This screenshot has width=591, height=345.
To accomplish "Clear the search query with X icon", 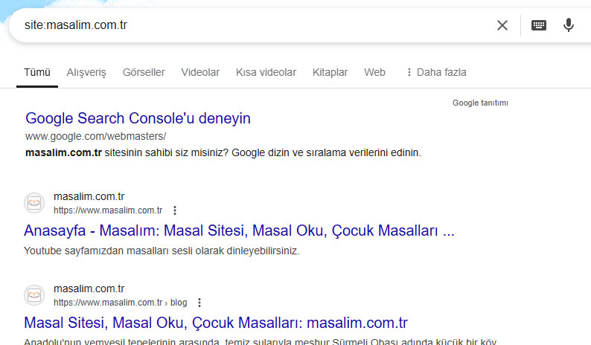I will point(502,25).
